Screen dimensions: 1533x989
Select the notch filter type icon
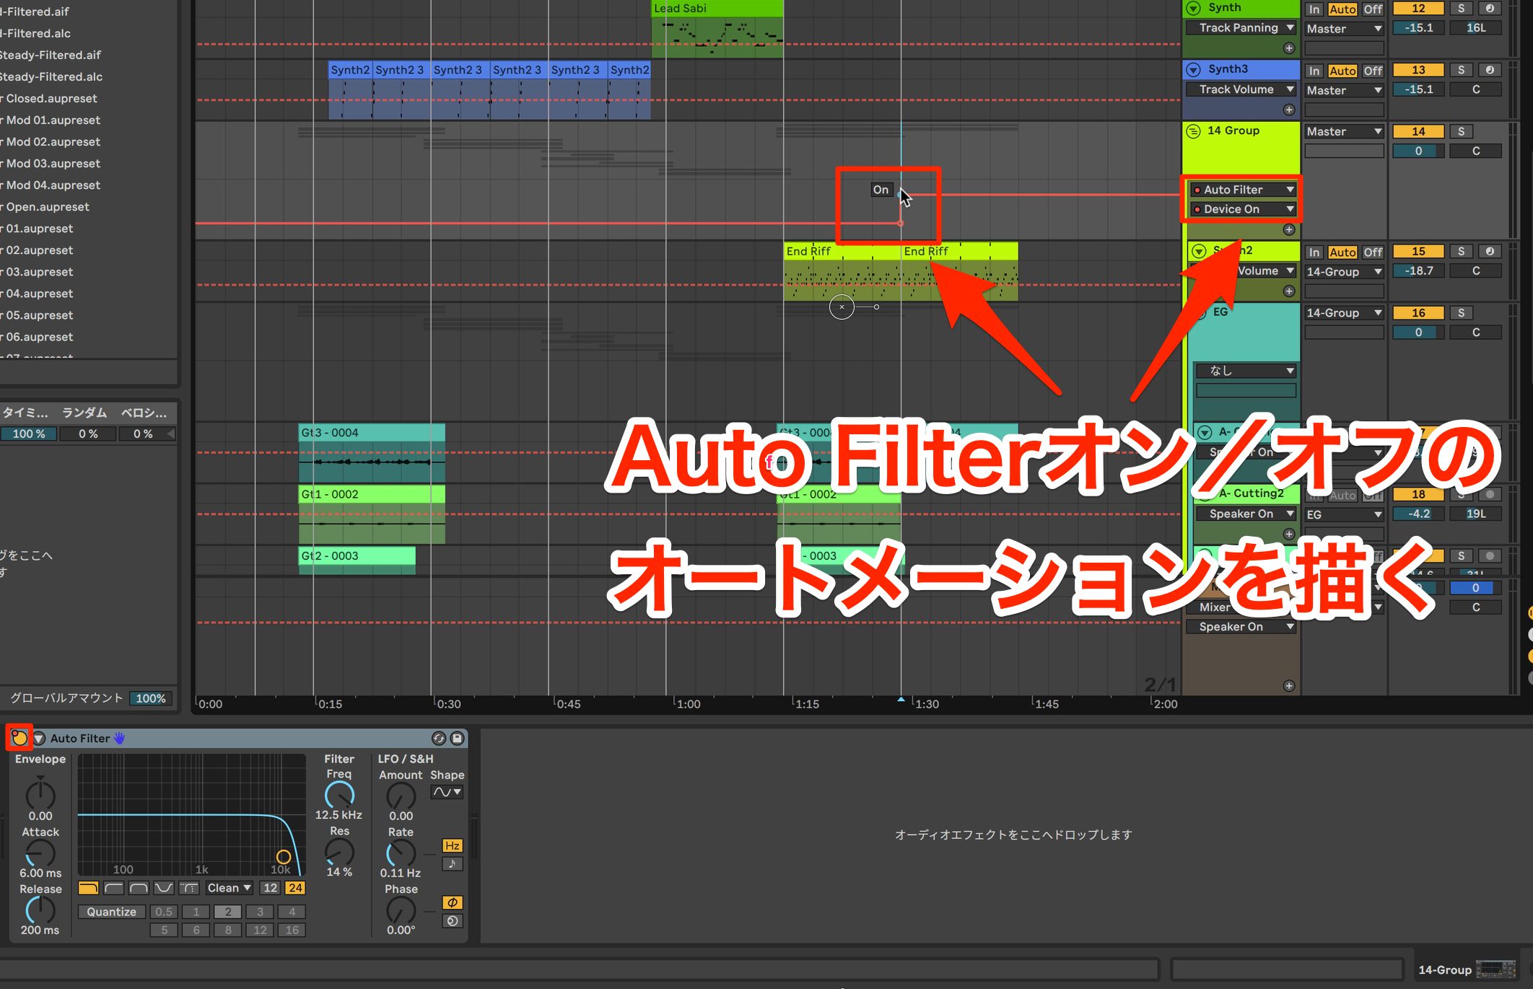165,887
